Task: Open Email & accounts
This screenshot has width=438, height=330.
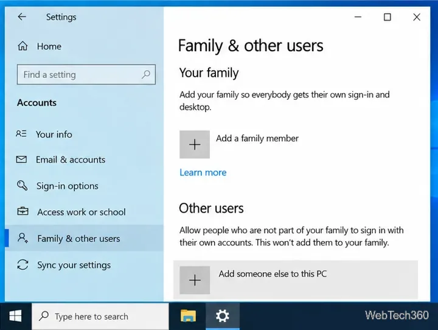Action: [x=71, y=160]
